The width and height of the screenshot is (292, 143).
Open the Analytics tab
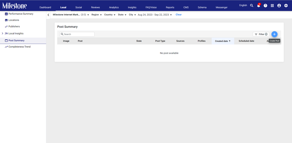[x=114, y=7]
